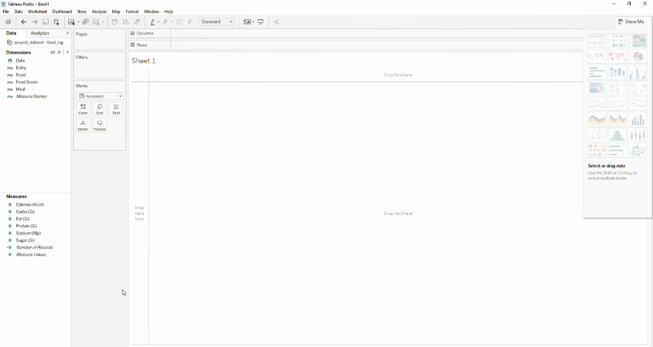Duplicate the current sheet via toolbar icon
The height and width of the screenshot is (347, 653).
point(86,22)
